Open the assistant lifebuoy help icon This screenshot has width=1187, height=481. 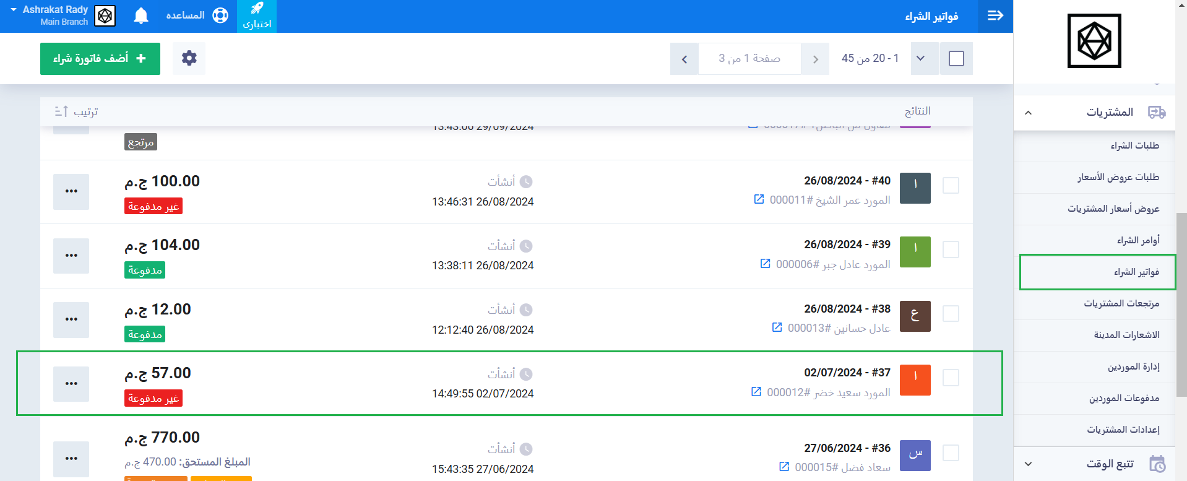coord(220,15)
